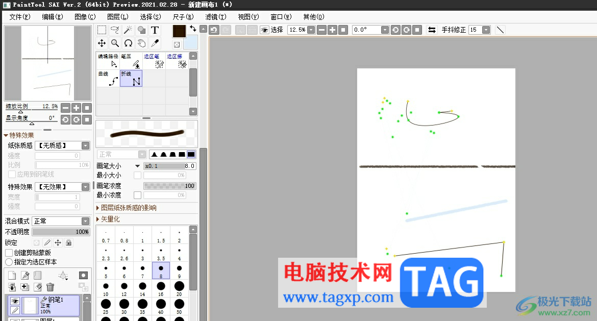Flip the canvas view horizontally
This screenshot has width=597, height=321.
(432, 30)
